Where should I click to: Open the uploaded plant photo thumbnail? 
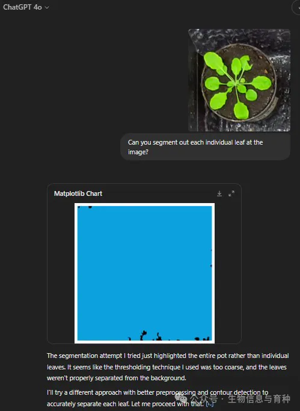coord(239,80)
